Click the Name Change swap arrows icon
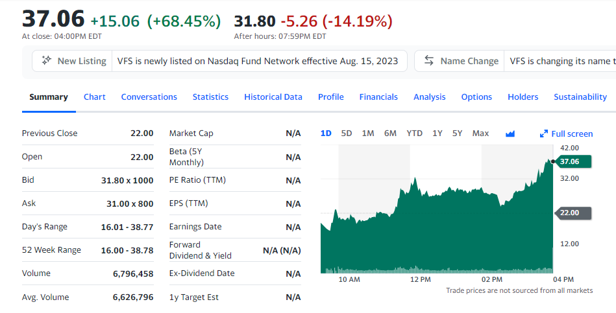Viewport: 616px width, 313px height. point(429,61)
